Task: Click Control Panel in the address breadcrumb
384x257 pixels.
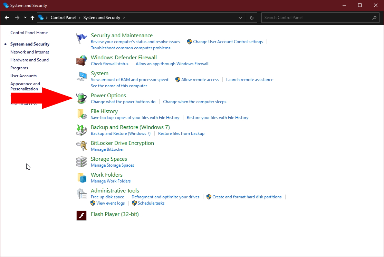Action: [x=63, y=18]
